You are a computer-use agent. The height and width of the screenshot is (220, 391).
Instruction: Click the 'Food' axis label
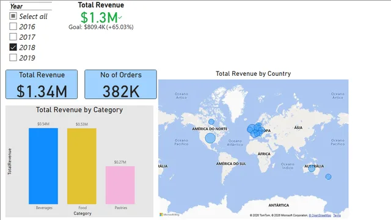pos(82,208)
